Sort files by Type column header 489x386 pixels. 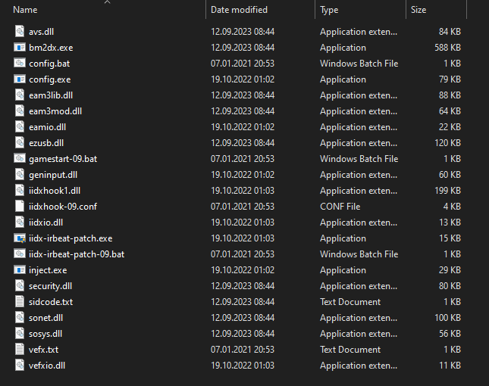(x=329, y=10)
